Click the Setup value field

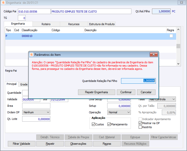(x=119, y=106)
